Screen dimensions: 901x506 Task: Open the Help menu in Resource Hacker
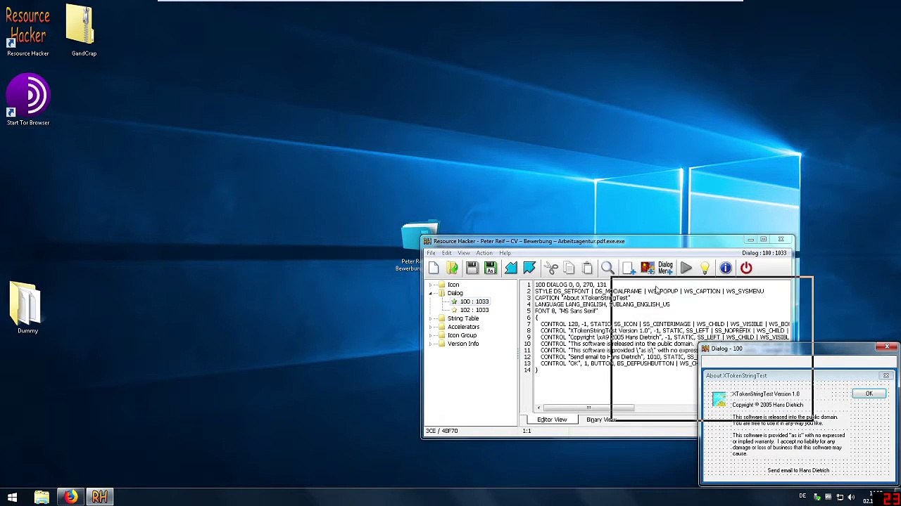[x=505, y=253]
